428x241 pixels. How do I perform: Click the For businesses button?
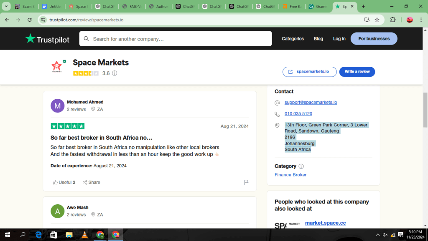(x=374, y=39)
